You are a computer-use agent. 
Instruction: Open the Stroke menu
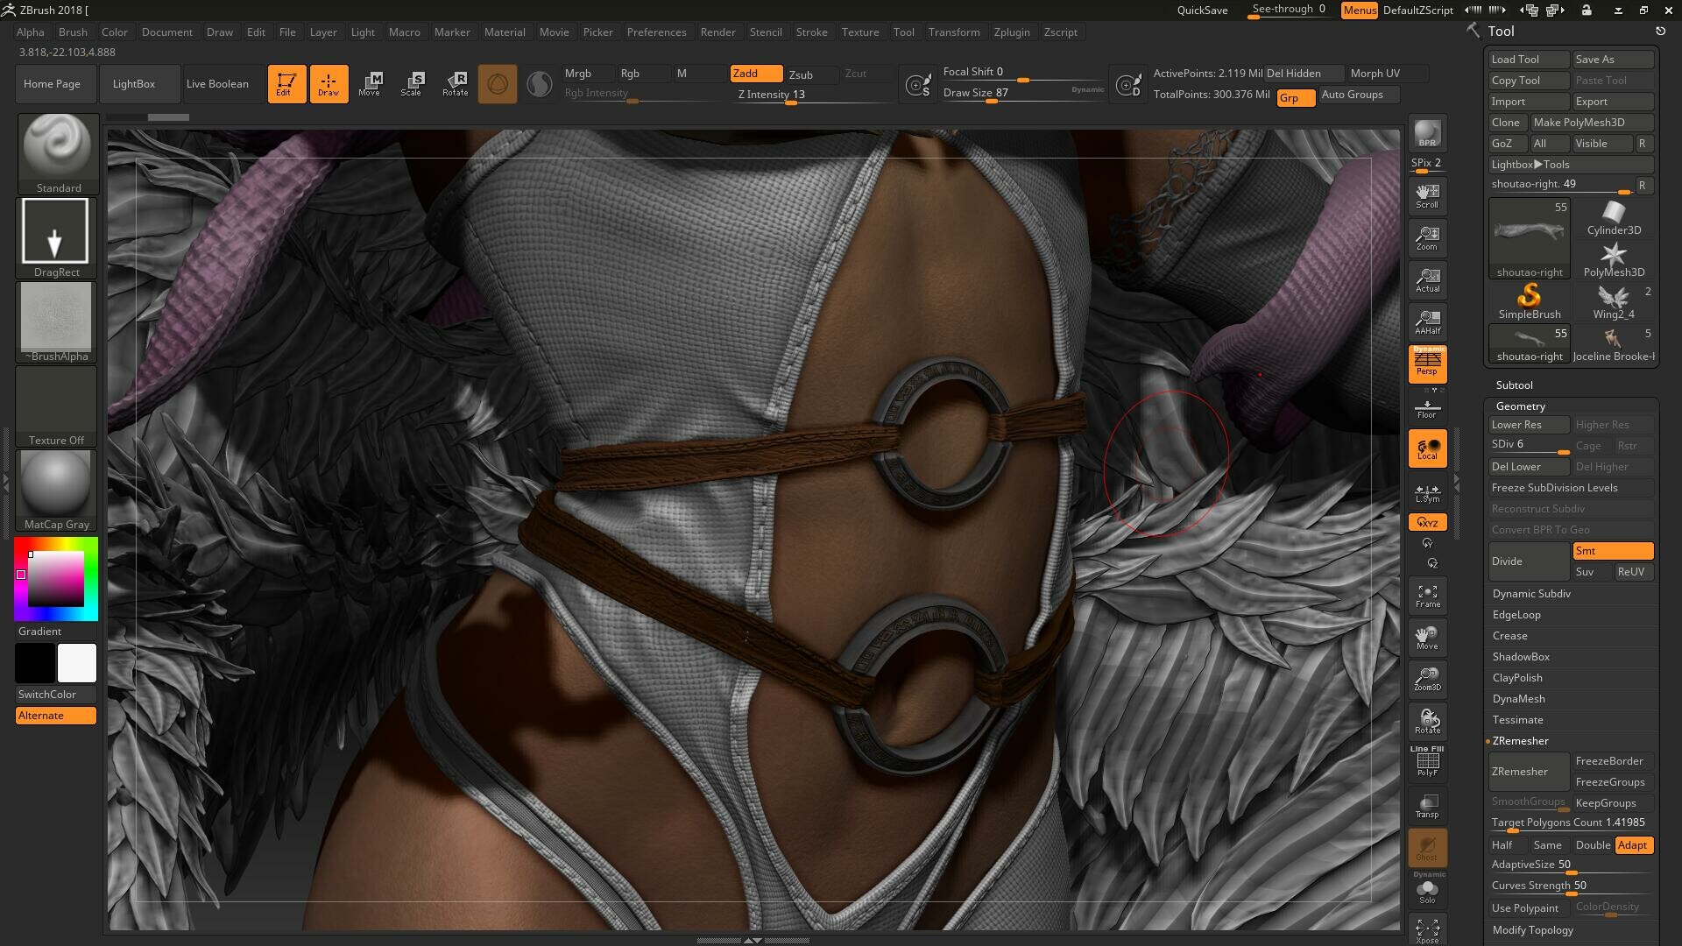pos(811,32)
